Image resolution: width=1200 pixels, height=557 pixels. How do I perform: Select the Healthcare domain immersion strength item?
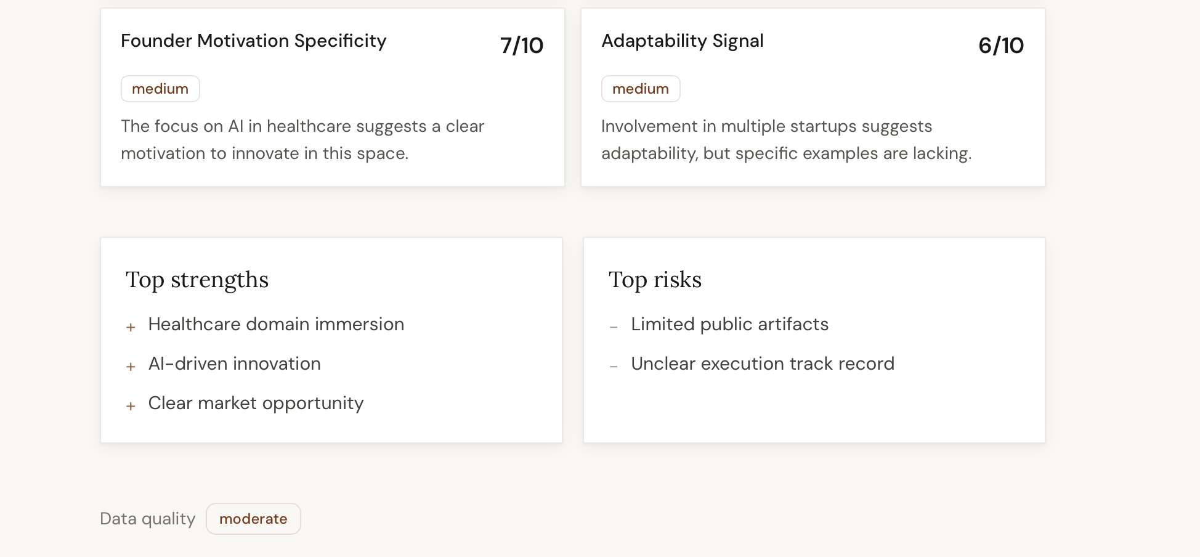(x=276, y=324)
